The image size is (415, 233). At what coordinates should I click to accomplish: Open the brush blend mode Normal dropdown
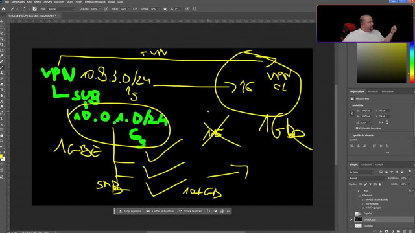point(61,8)
